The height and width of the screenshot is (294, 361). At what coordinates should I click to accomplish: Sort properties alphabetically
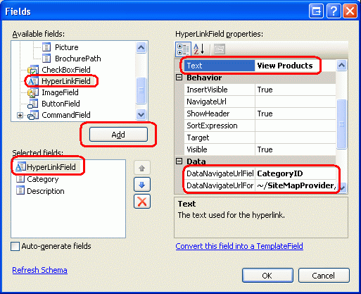click(198, 49)
